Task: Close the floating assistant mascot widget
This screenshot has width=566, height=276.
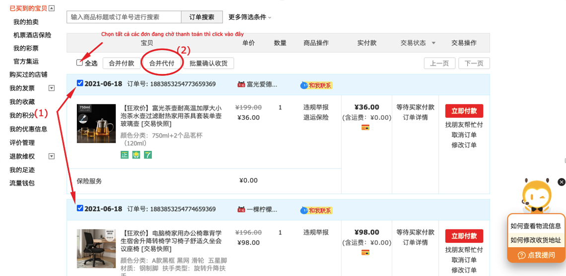Action: click(561, 182)
